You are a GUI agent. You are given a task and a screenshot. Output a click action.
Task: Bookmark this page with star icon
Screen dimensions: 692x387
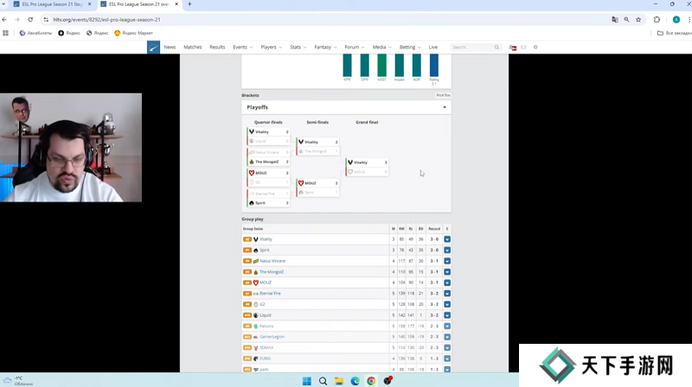tap(638, 19)
